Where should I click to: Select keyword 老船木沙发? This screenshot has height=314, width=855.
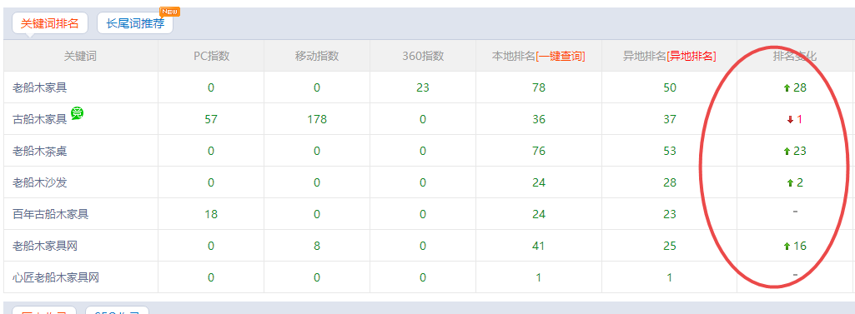point(40,182)
